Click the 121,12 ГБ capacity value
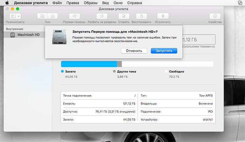245x142 pixels. tap(129, 104)
